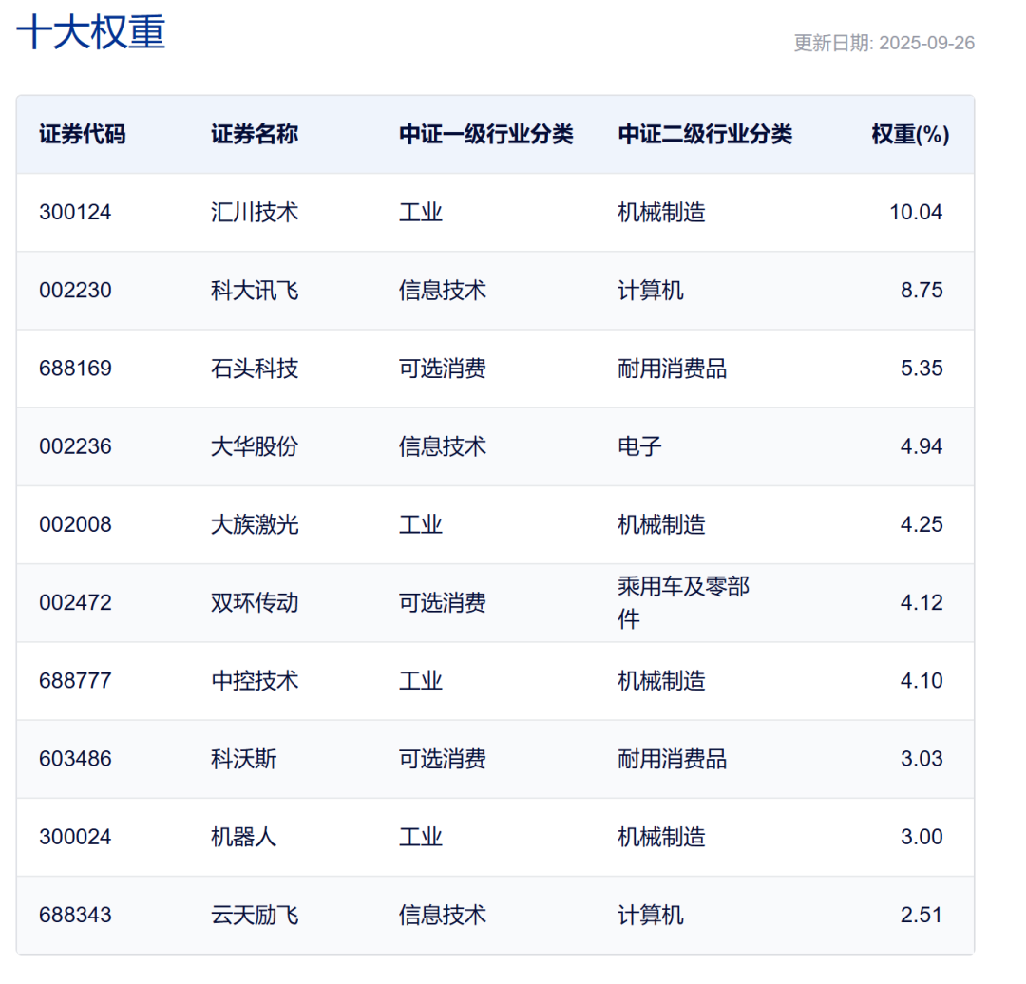Select security code 002236
The image size is (1026, 984).
pyautogui.click(x=75, y=446)
